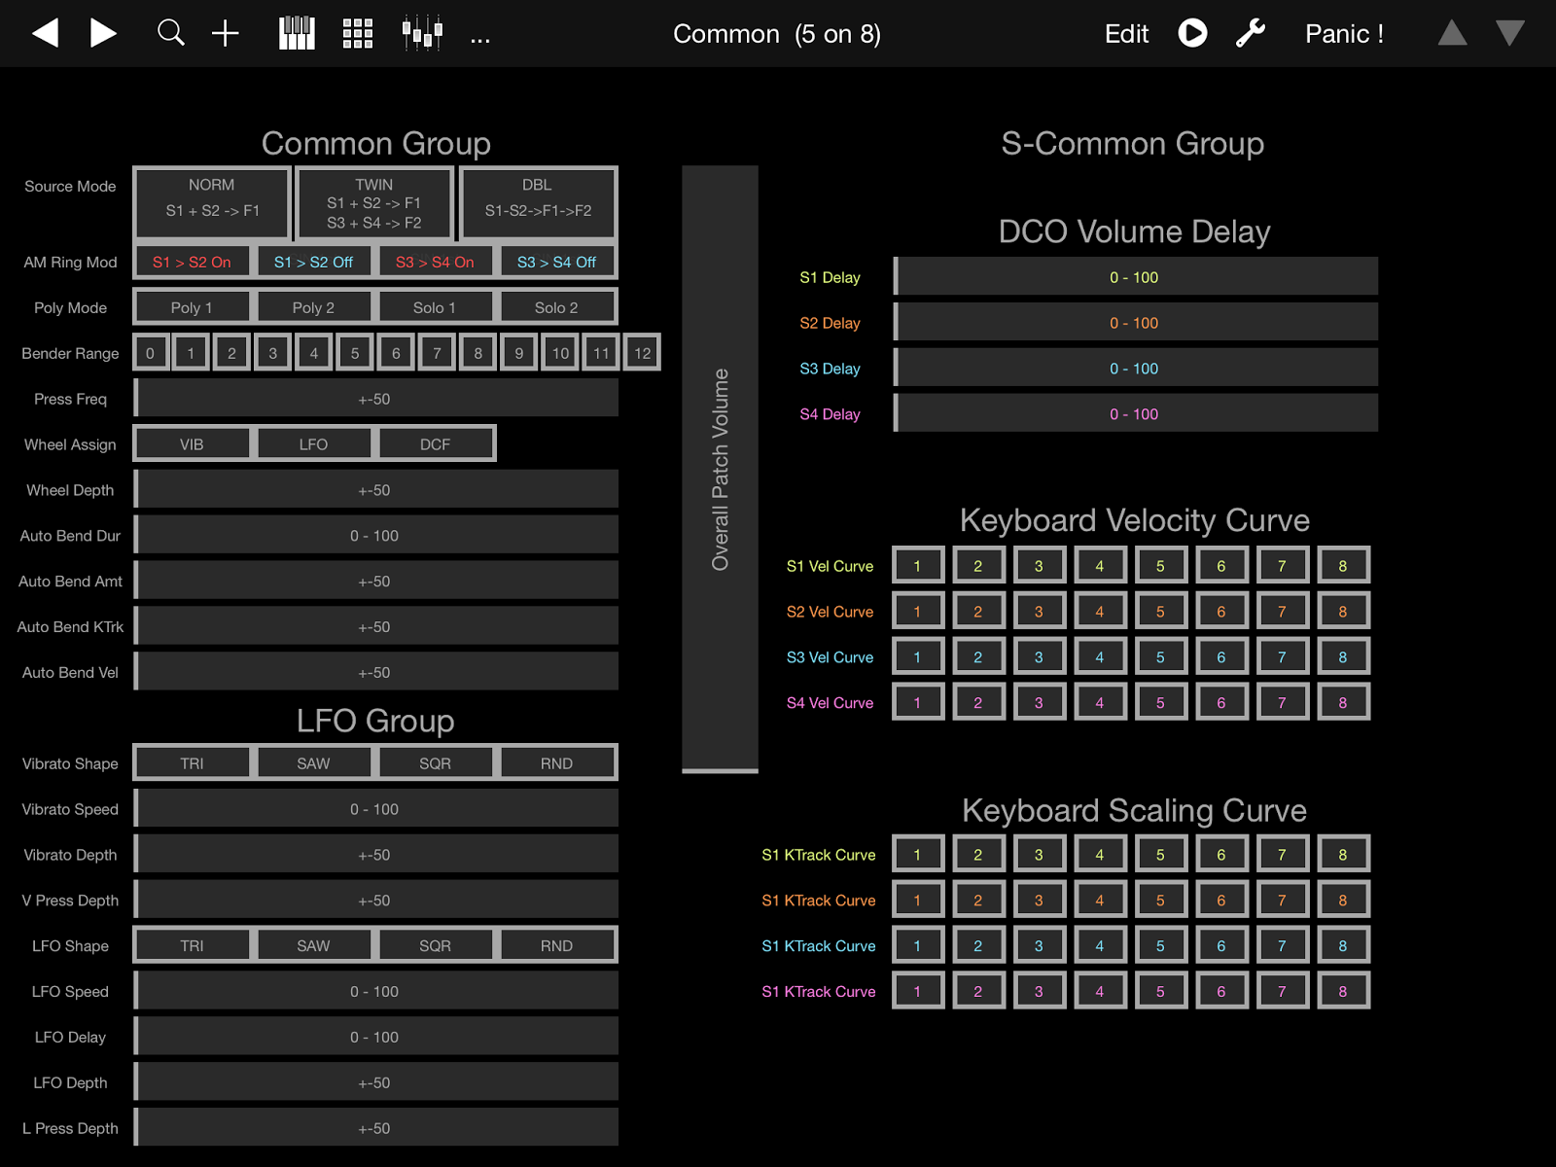Select Poly 2 mode
The image size is (1556, 1167).
coord(313,307)
